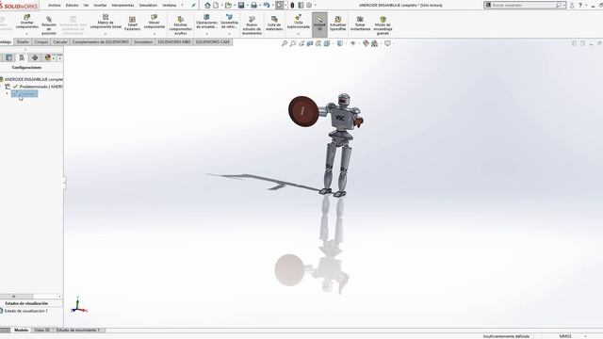Click Tomar instantánea tool
603x339 pixels.
360,24
